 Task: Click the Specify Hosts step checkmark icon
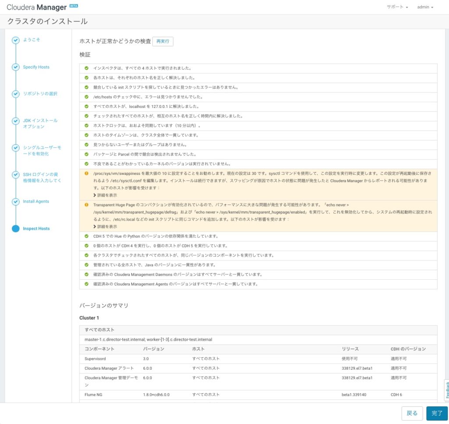15,67
